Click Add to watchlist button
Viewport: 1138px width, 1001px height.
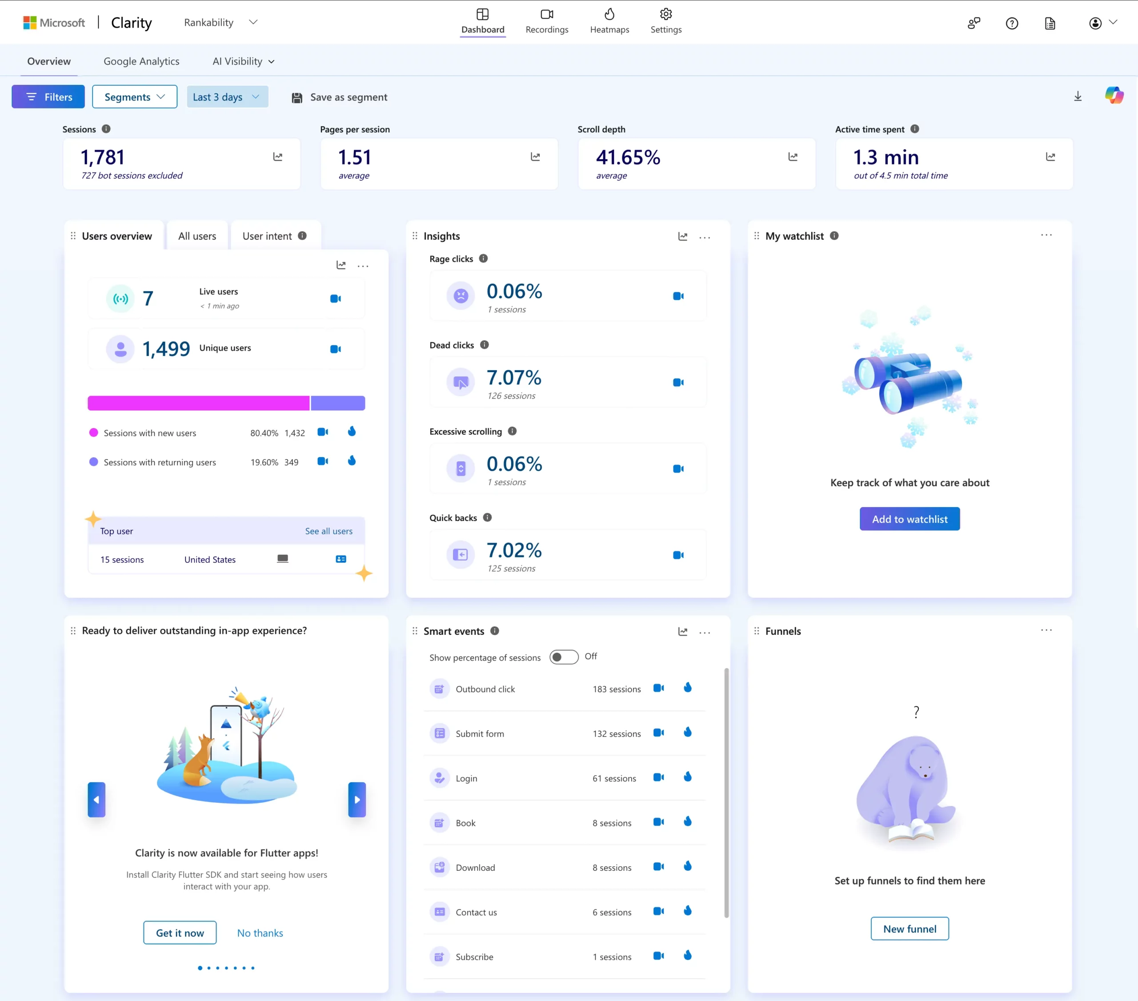(909, 518)
